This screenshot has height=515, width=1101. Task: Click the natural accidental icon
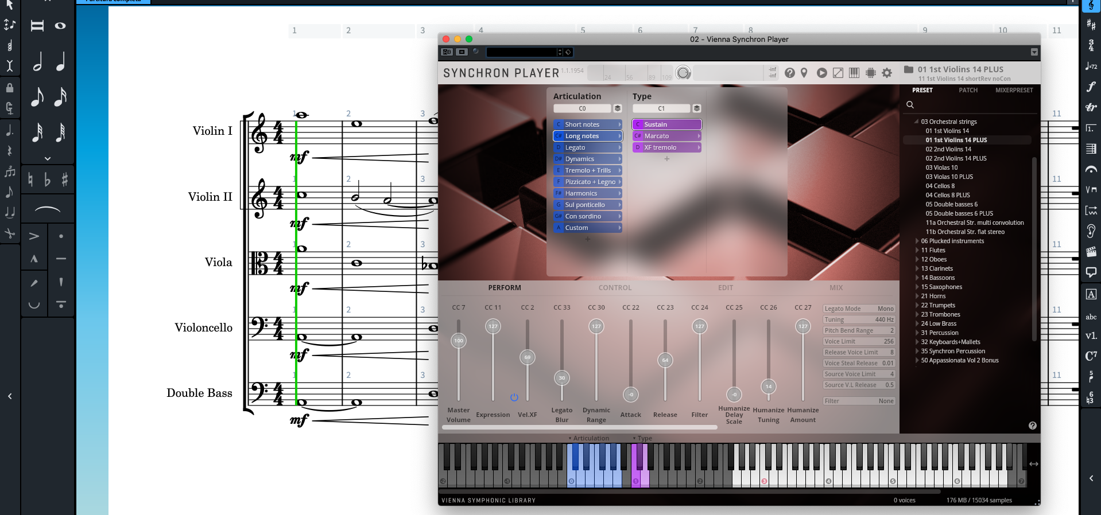(30, 180)
